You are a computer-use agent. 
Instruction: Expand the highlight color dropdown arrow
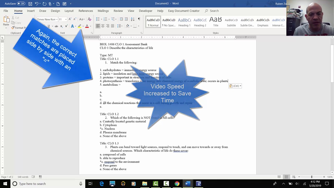click(x=83, y=26)
